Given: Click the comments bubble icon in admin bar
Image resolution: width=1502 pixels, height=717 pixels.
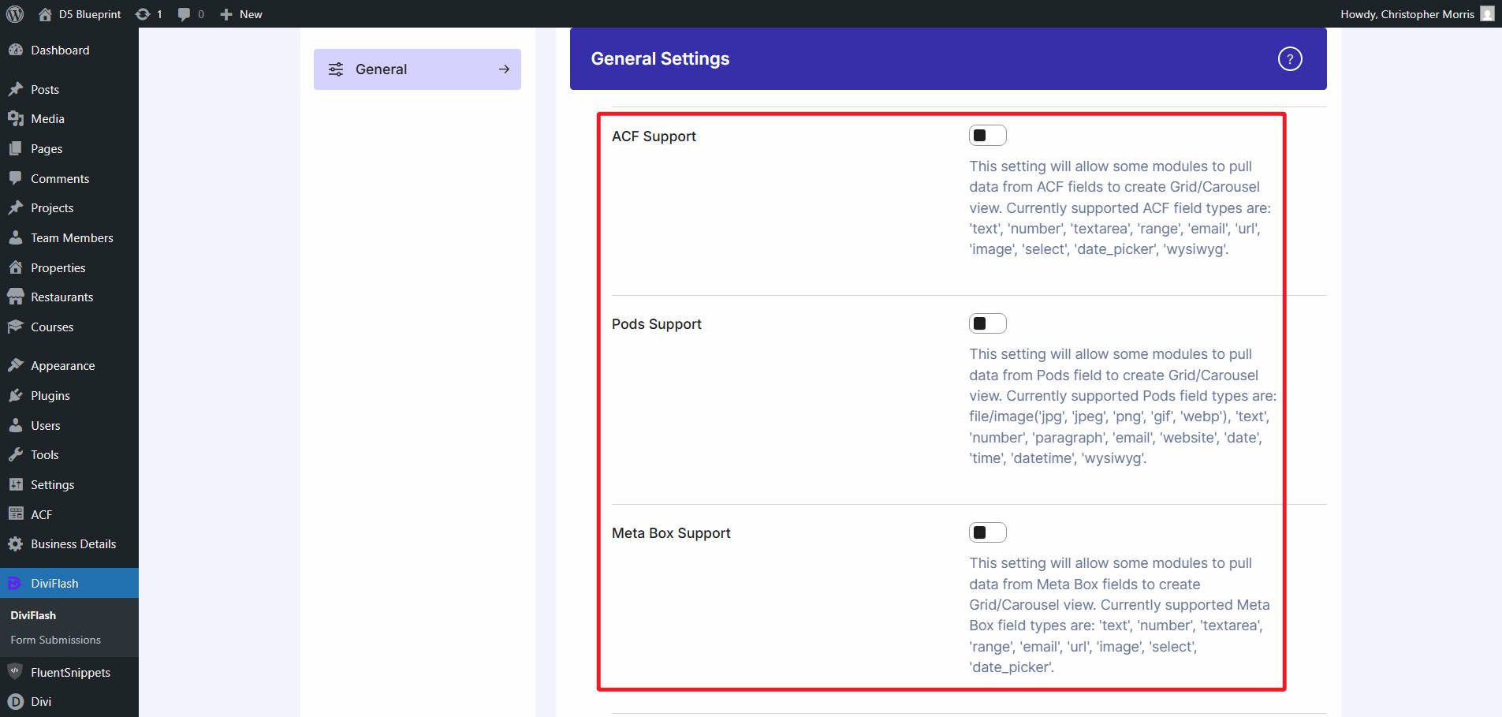Looking at the screenshot, I should 184,13.
